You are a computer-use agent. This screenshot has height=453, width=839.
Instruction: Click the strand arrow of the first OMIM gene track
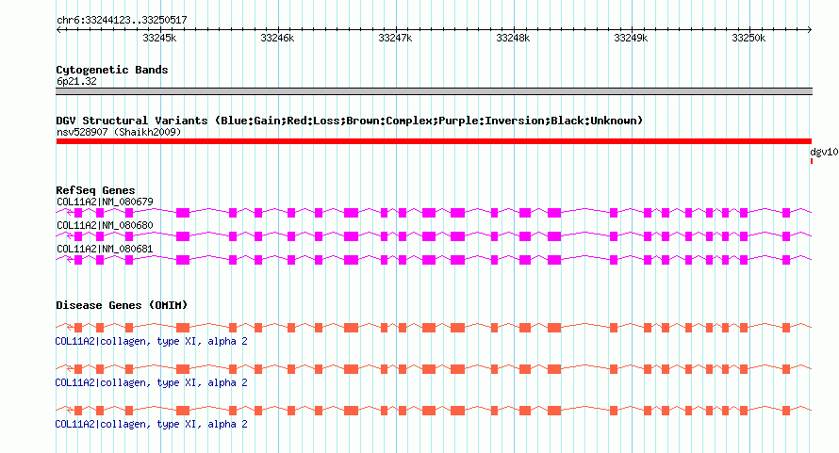point(70,328)
